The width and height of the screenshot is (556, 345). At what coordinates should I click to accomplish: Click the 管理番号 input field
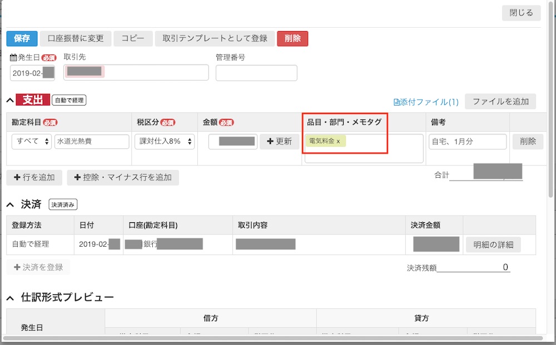point(256,73)
